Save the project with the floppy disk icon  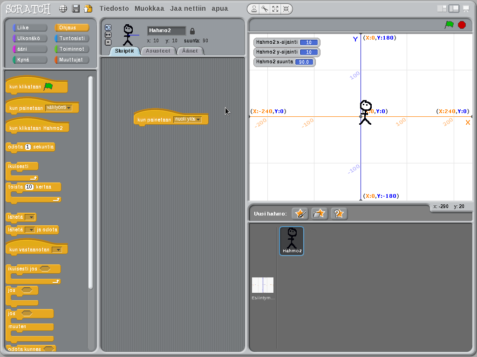(76, 9)
